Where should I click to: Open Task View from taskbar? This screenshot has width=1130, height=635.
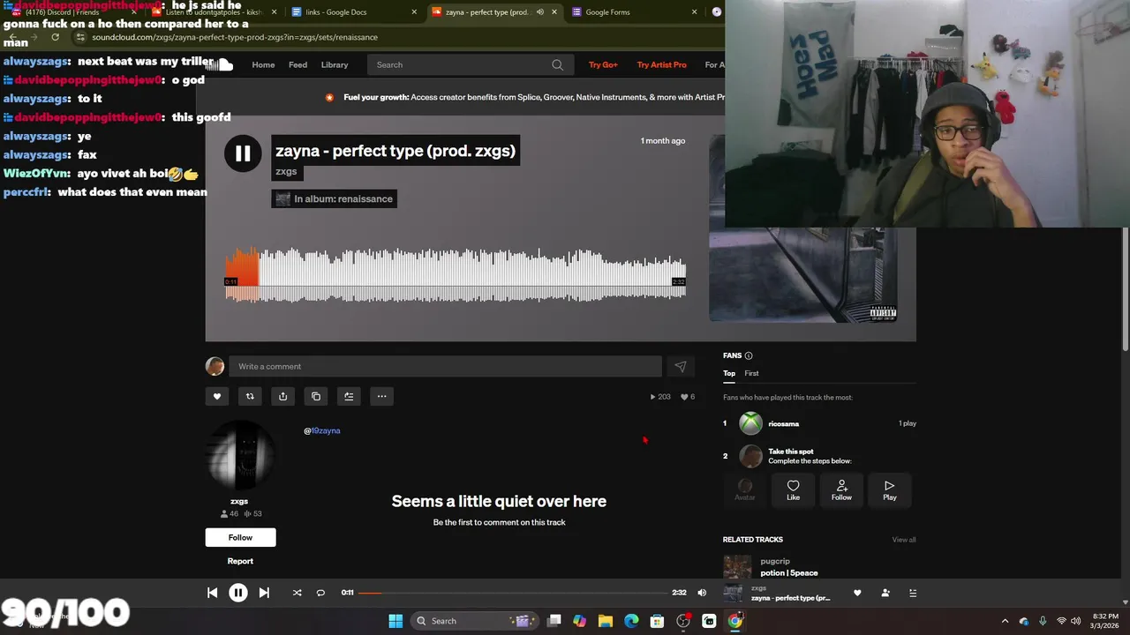[x=554, y=621]
